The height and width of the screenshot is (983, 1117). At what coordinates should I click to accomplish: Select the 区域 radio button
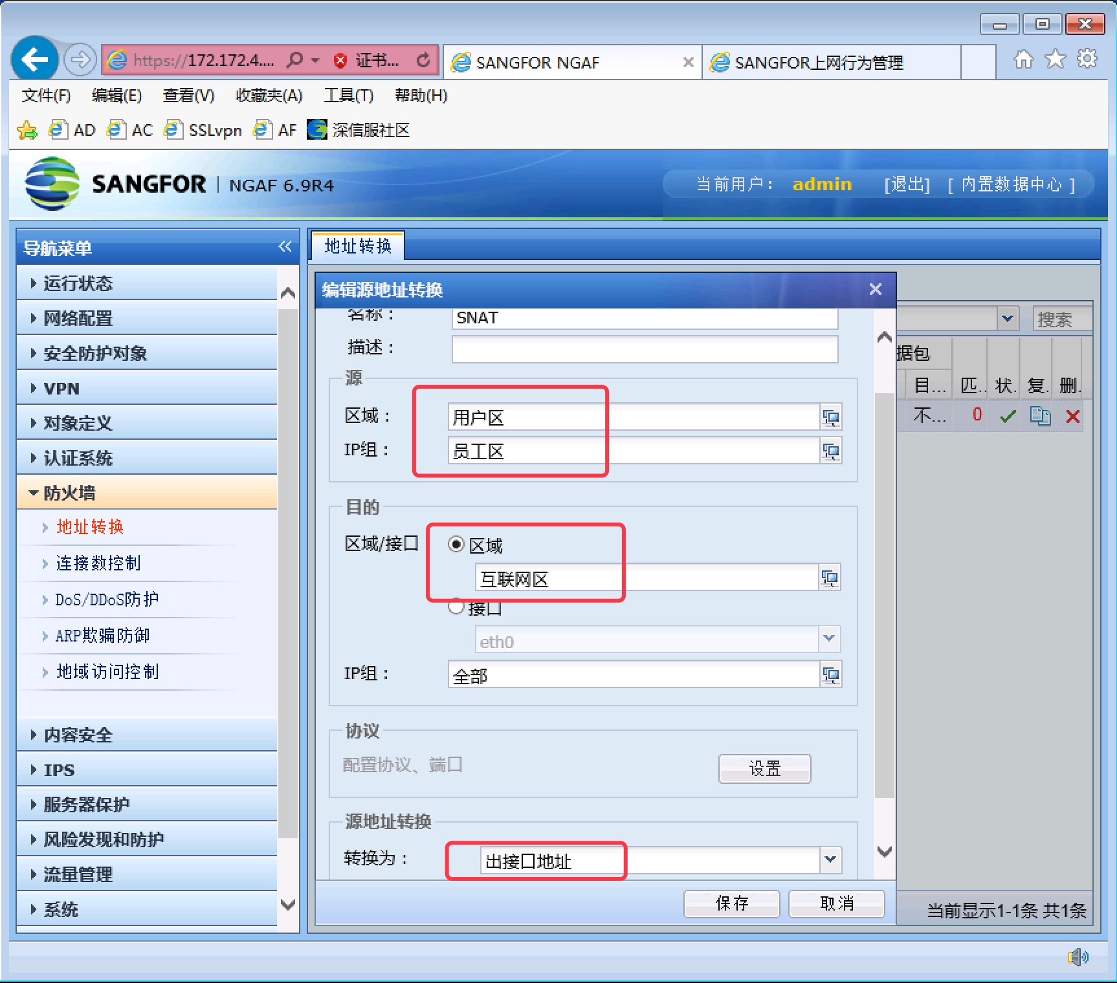tap(456, 545)
